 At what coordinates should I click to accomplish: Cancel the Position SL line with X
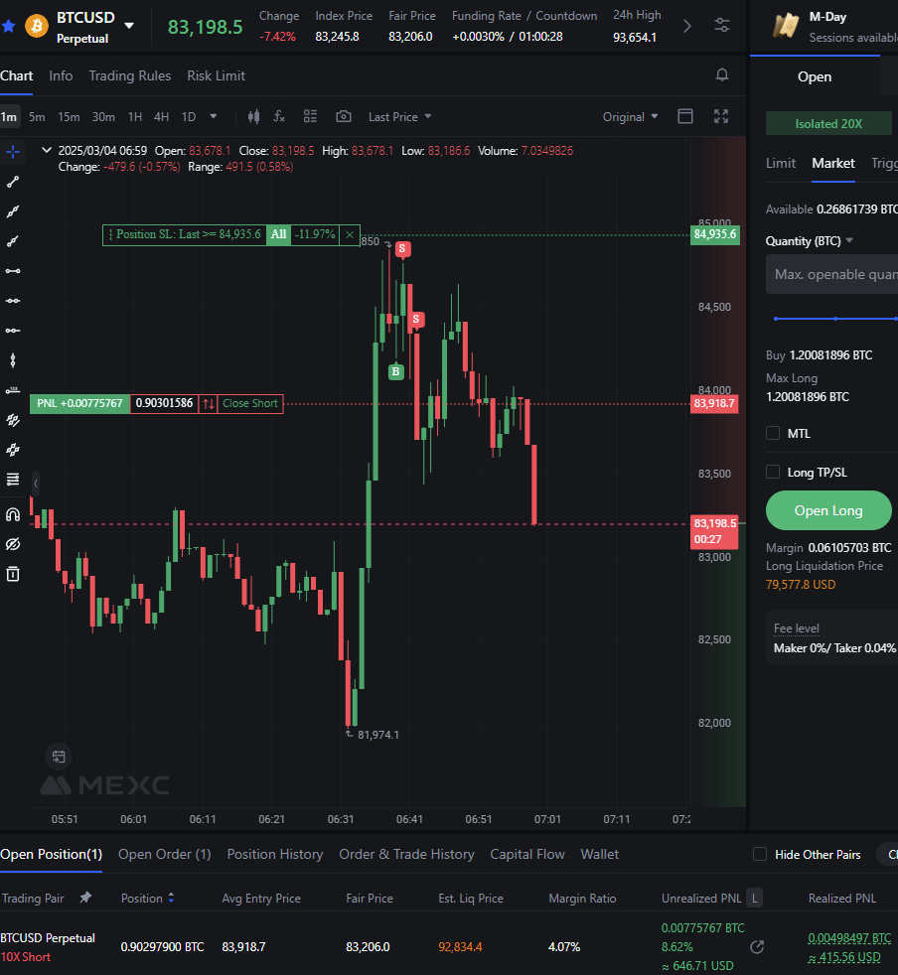(350, 235)
